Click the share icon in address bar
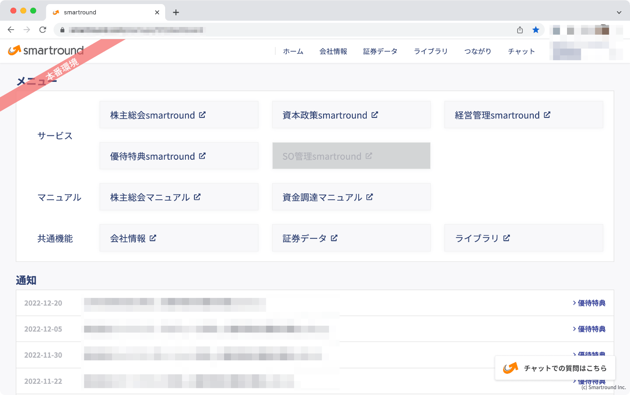 (x=520, y=30)
